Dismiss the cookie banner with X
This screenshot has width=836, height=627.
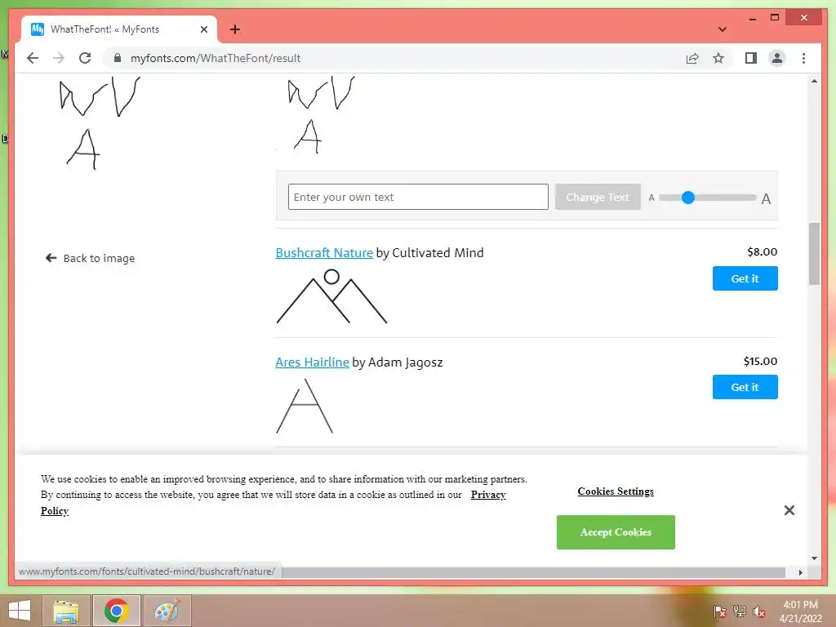click(x=789, y=510)
